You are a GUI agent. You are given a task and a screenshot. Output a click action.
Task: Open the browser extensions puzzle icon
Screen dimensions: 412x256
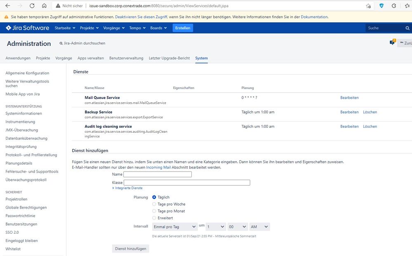393,5
